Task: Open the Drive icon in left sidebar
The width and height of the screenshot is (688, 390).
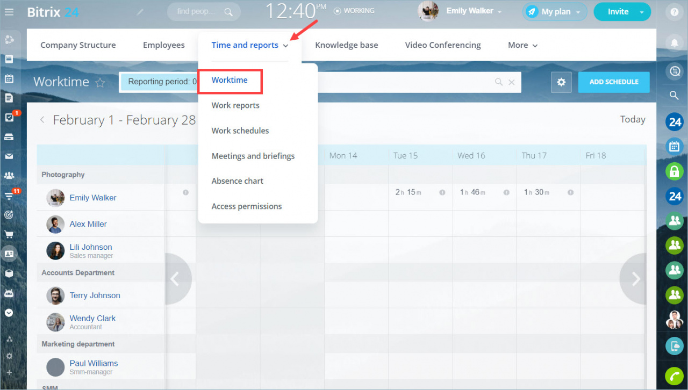Action: [x=9, y=137]
